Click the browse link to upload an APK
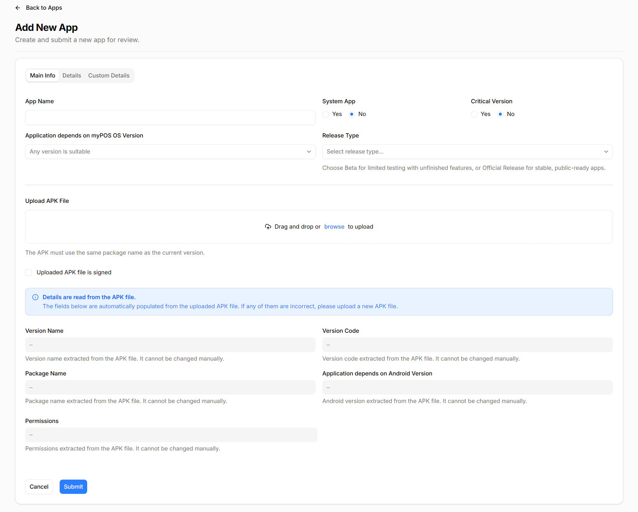This screenshot has width=638, height=512. pyautogui.click(x=334, y=226)
